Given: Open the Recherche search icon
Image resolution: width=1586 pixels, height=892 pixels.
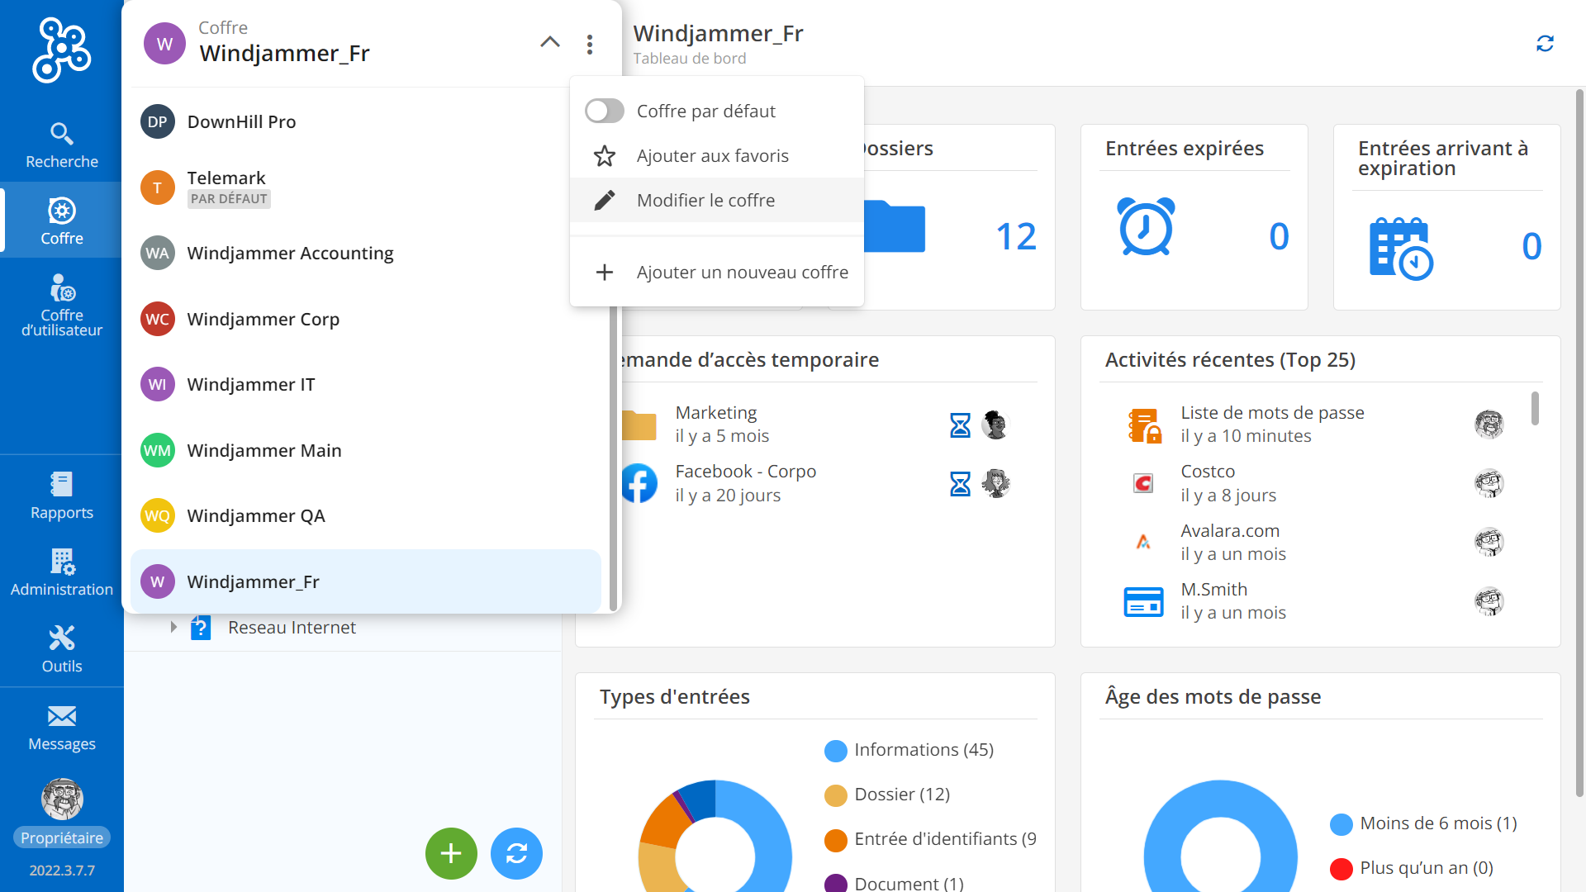Looking at the screenshot, I should point(61,135).
